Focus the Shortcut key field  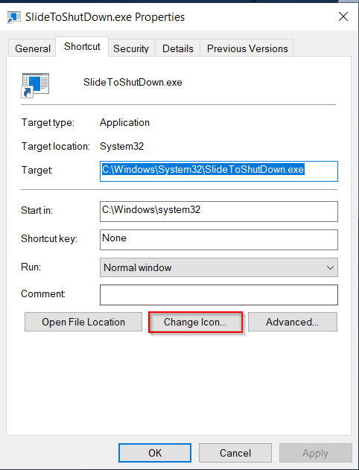219,240
